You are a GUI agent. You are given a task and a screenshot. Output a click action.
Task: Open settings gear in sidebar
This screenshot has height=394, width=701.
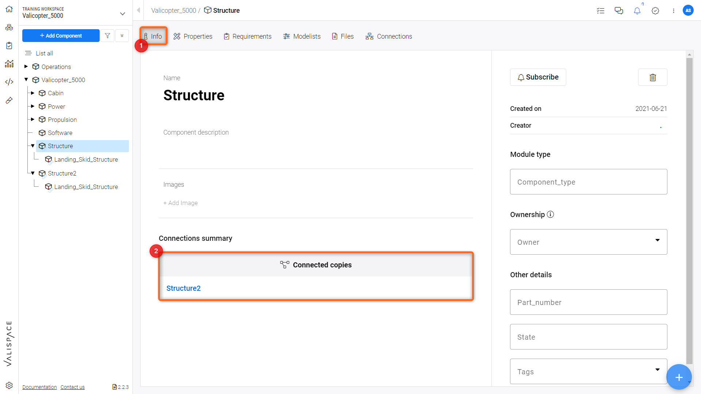click(x=9, y=385)
